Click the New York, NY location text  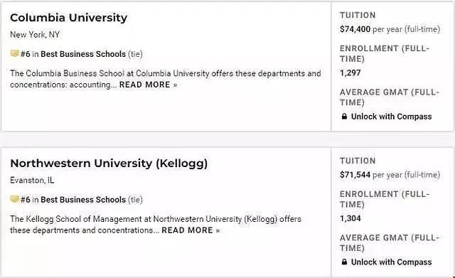pos(35,35)
